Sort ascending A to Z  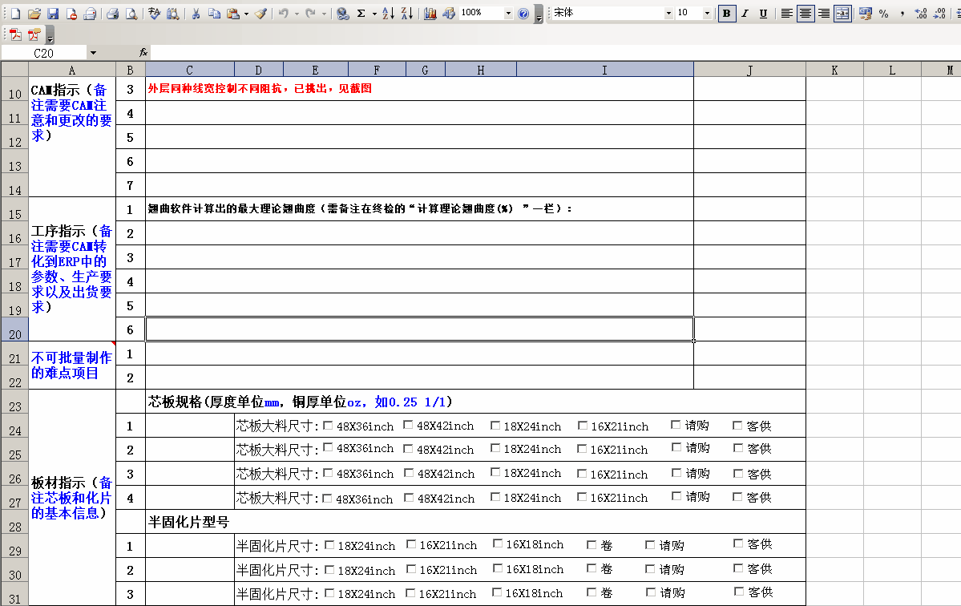388,13
